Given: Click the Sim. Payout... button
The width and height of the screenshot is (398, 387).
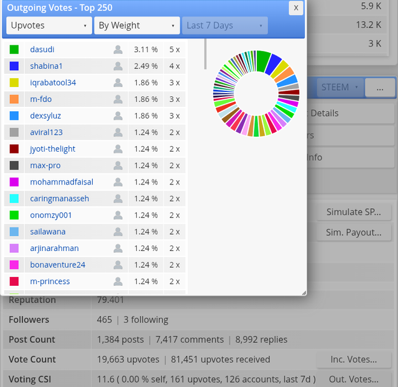Looking at the screenshot, I should (x=354, y=232).
